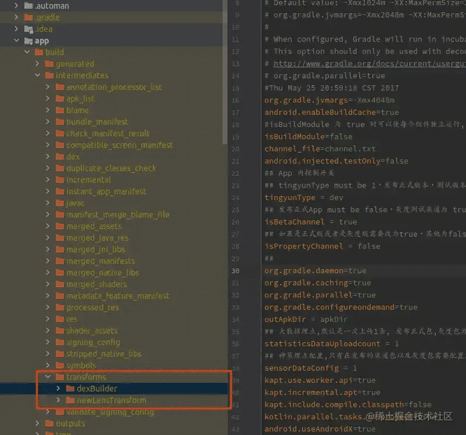Expand the merged_shaders folder
The height and width of the screenshot is (435, 466).
coord(48,284)
